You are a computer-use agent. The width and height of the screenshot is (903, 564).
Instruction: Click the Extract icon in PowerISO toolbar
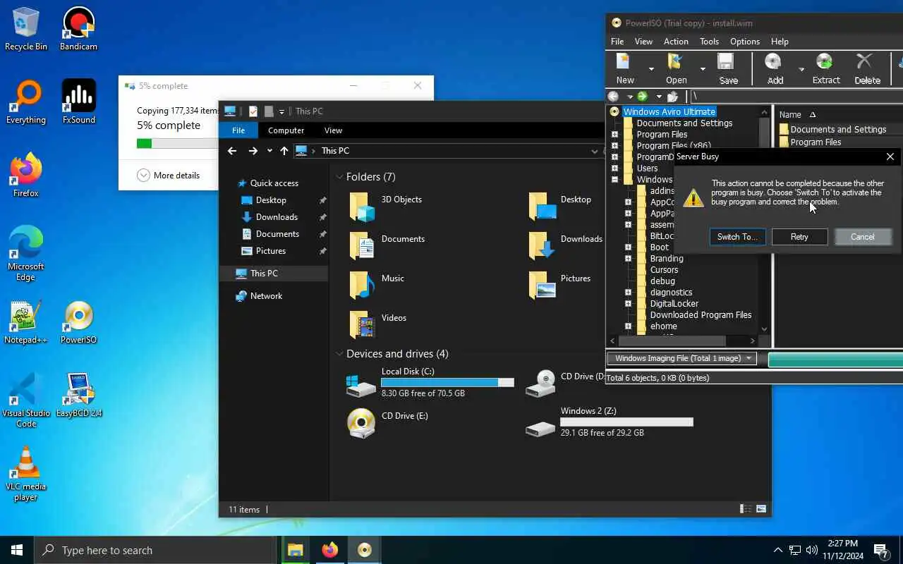[824, 63]
